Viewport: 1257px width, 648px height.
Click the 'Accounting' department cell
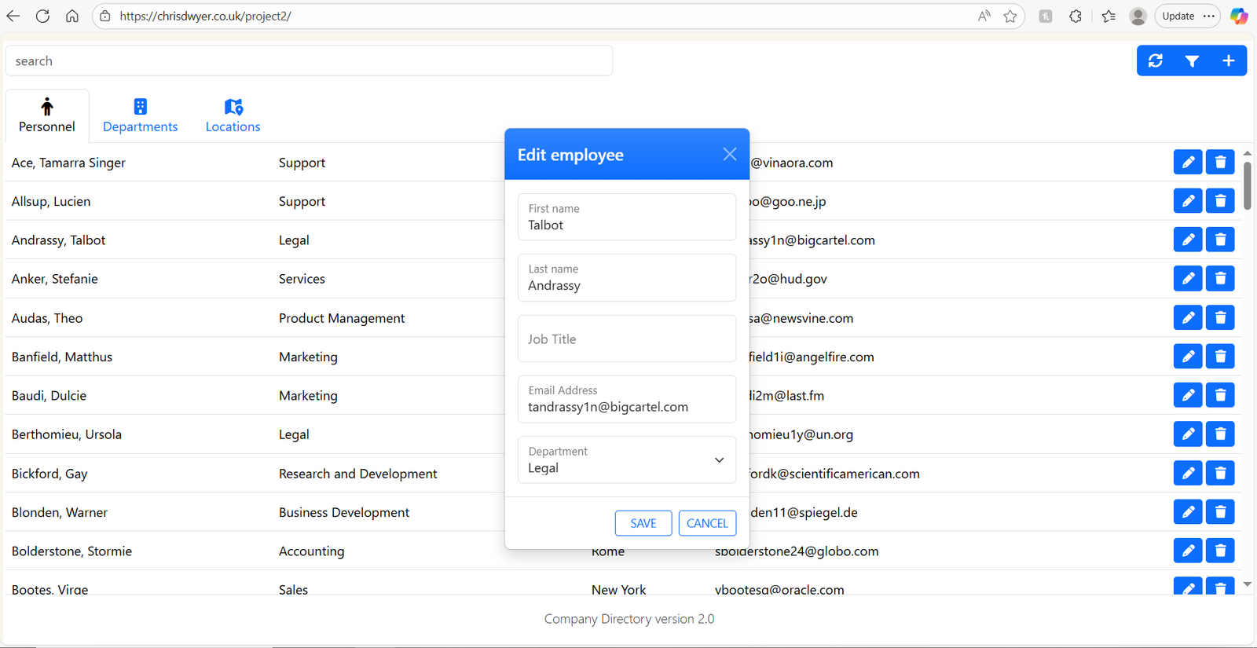click(x=311, y=551)
